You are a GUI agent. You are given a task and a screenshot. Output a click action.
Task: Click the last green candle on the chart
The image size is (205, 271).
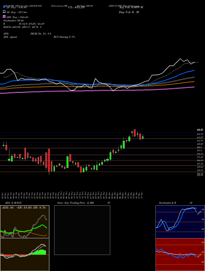click(x=143, y=138)
